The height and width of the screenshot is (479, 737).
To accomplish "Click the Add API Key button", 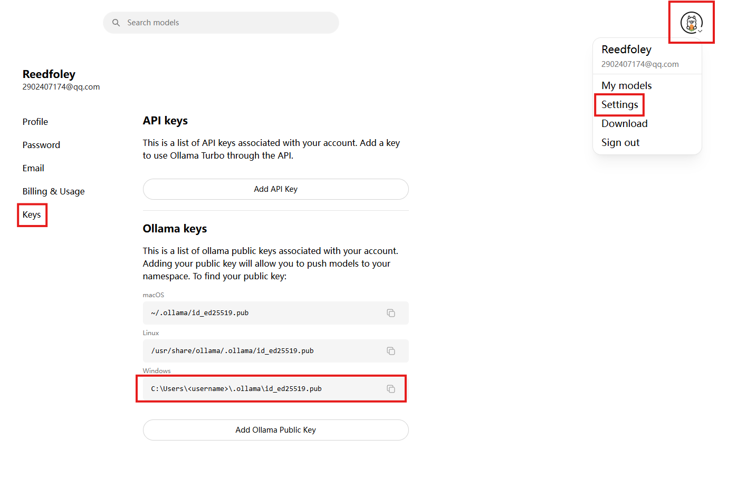I will pyautogui.click(x=276, y=189).
